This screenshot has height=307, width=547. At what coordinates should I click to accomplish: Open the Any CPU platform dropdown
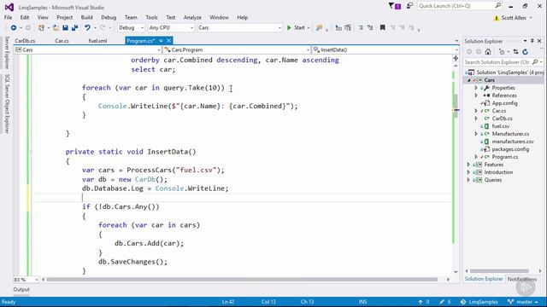(171, 27)
